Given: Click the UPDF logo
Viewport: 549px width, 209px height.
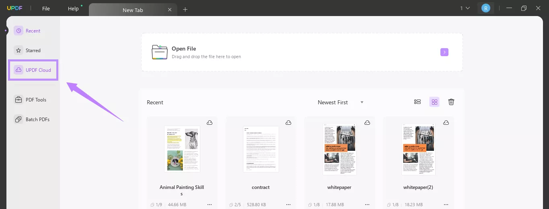Looking at the screenshot, I should (14, 8).
